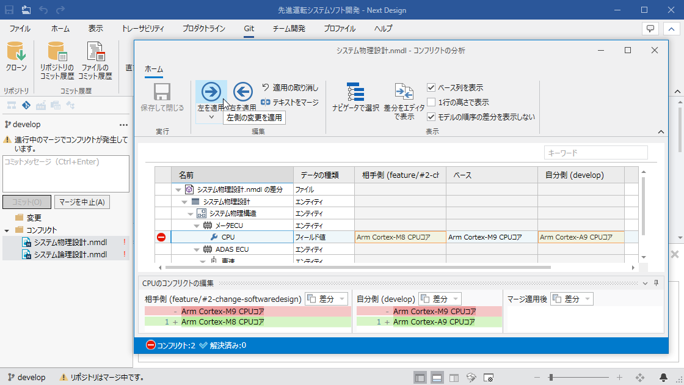Collapse the メータECU tree node
The width and height of the screenshot is (684, 385).
coord(197,226)
